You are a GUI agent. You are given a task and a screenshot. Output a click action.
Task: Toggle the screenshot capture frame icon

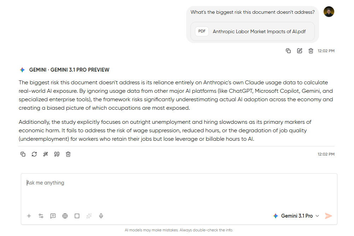[77, 216]
